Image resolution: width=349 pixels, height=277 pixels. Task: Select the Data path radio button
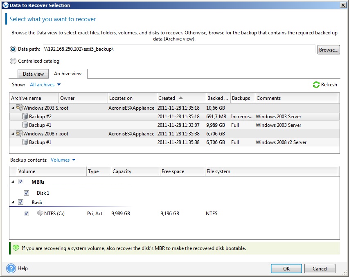13,49
